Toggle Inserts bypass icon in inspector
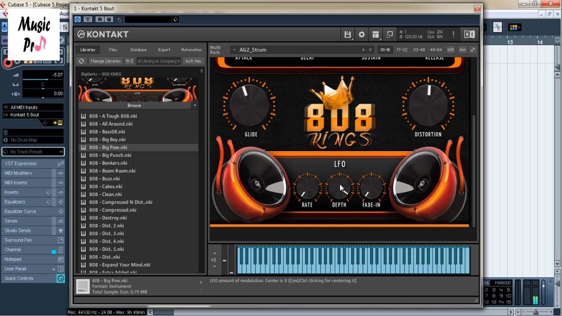 click(x=61, y=193)
